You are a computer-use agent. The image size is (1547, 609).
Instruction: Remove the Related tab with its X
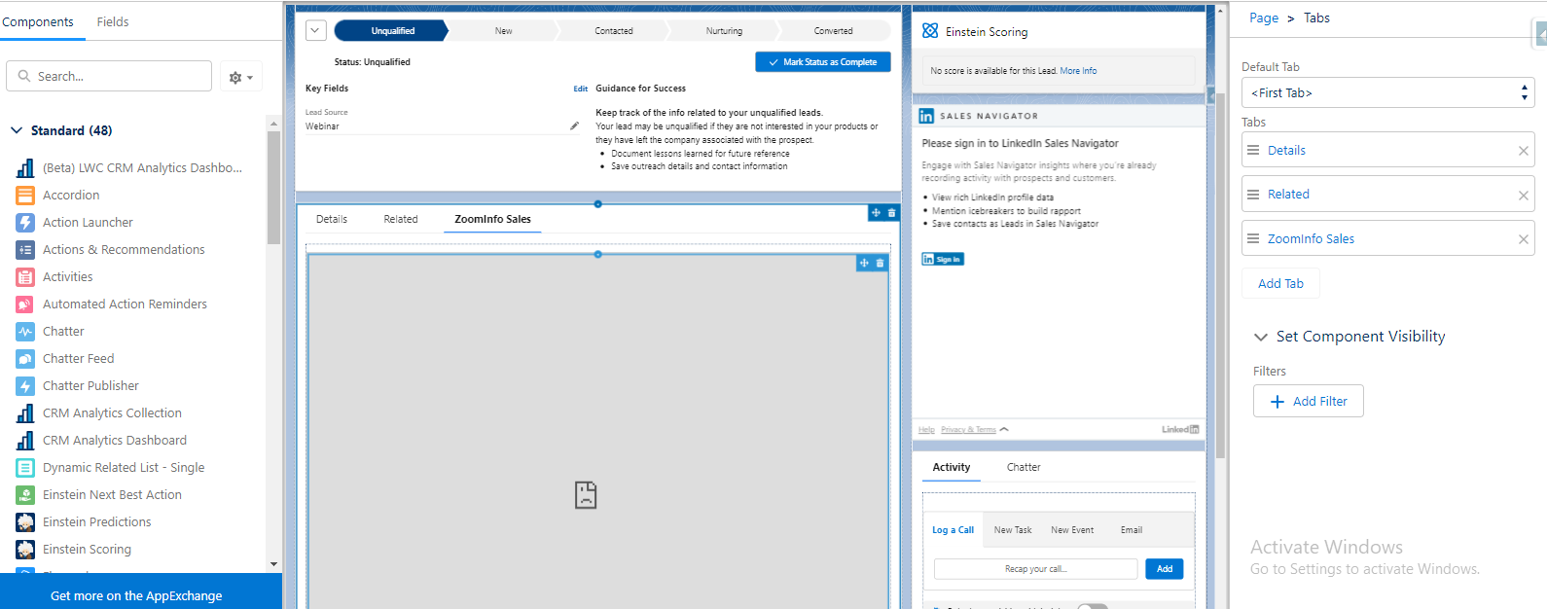click(1524, 196)
